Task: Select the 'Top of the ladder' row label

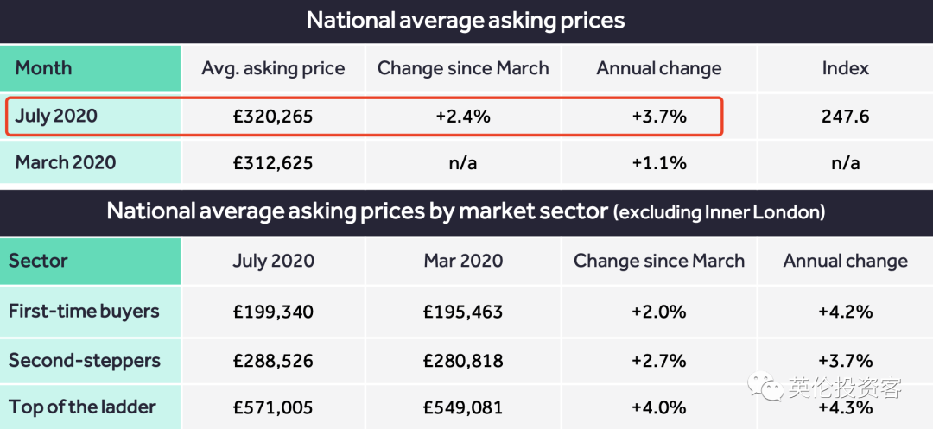Action: 82,407
